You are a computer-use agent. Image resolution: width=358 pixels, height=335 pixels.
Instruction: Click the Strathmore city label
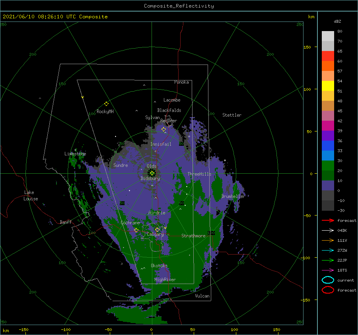[193, 236]
